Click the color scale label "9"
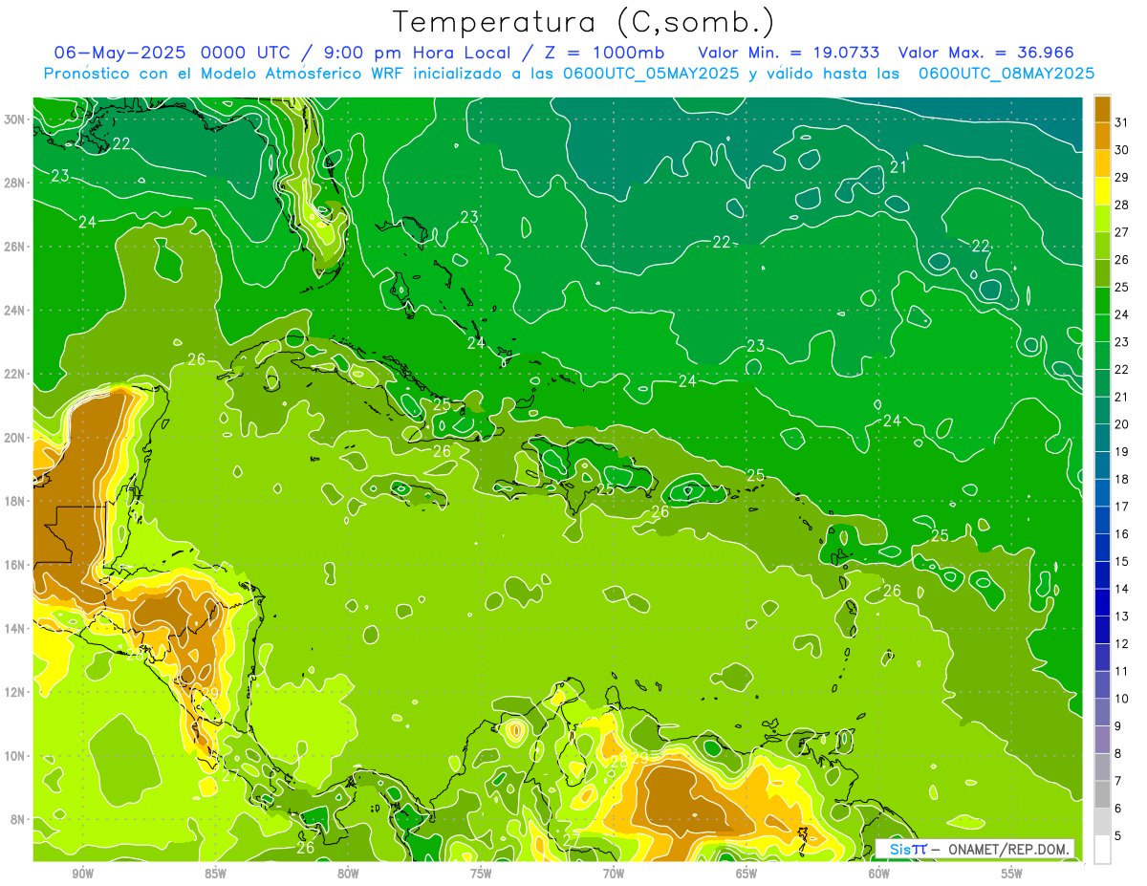 (x=1118, y=726)
